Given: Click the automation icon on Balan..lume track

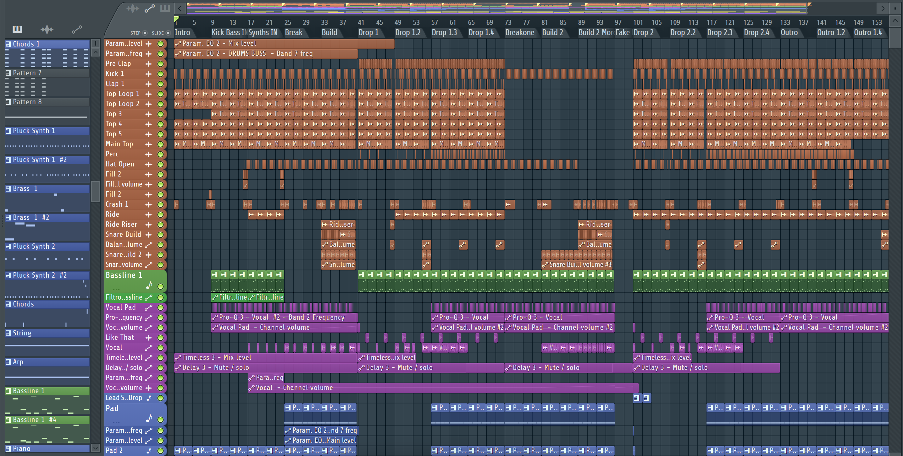Looking at the screenshot, I should (149, 245).
